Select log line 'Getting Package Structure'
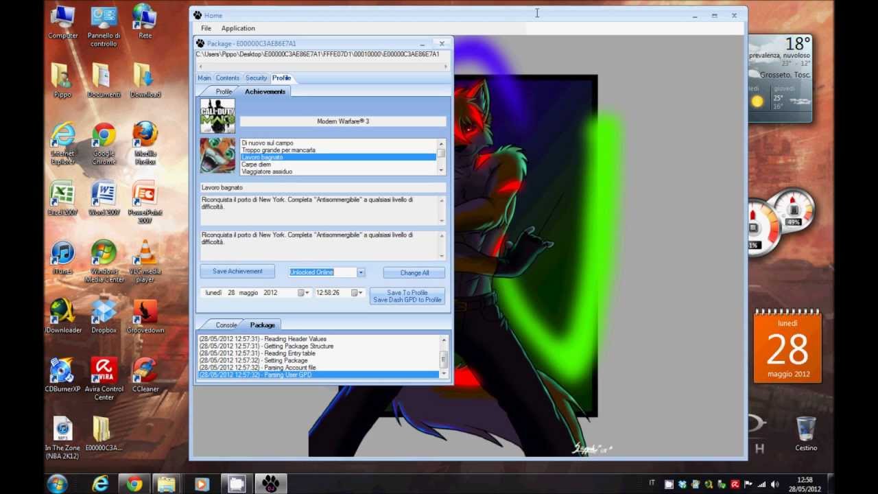This screenshot has height=494, width=878. (318, 346)
